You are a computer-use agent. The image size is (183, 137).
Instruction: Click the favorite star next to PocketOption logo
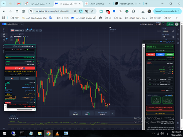pos(22,24)
